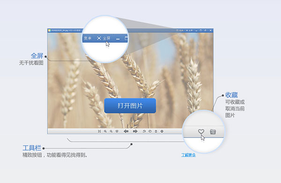This screenshot has height=183, width=281.
Task: Click the round upload icon in toolbar
Action: pos(162,131)
